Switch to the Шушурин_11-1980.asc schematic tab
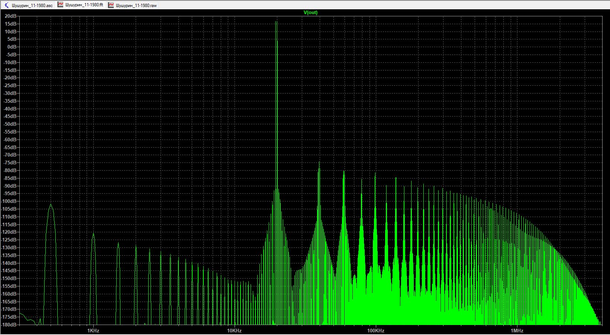 29,5
